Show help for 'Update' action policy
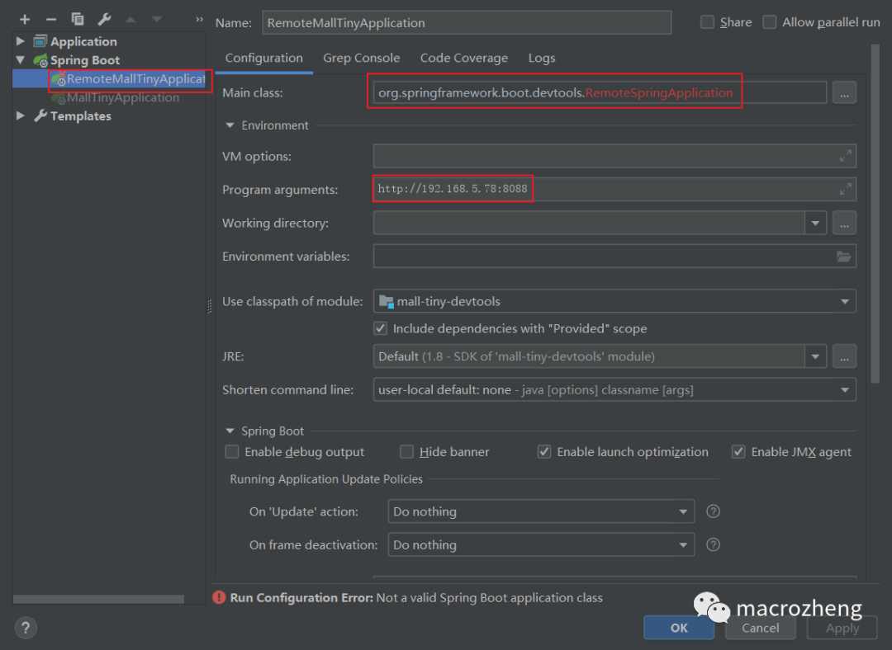 click(713, 511)
